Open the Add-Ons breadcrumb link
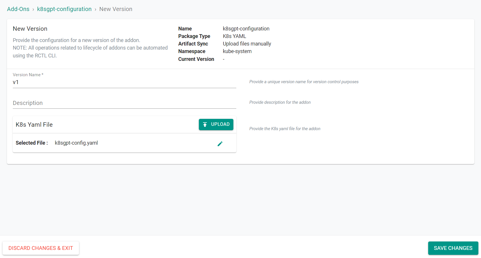481x258 pixels. pos(18,9)
